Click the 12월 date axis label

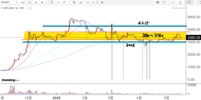(28, 98)
